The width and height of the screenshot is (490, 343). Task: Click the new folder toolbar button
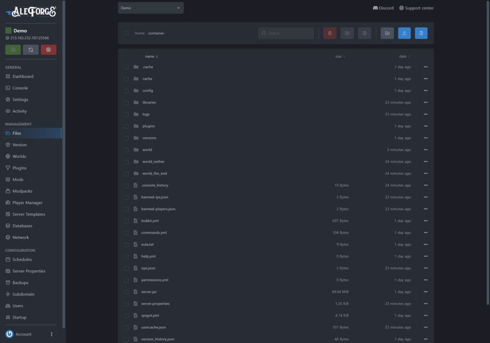387,33
